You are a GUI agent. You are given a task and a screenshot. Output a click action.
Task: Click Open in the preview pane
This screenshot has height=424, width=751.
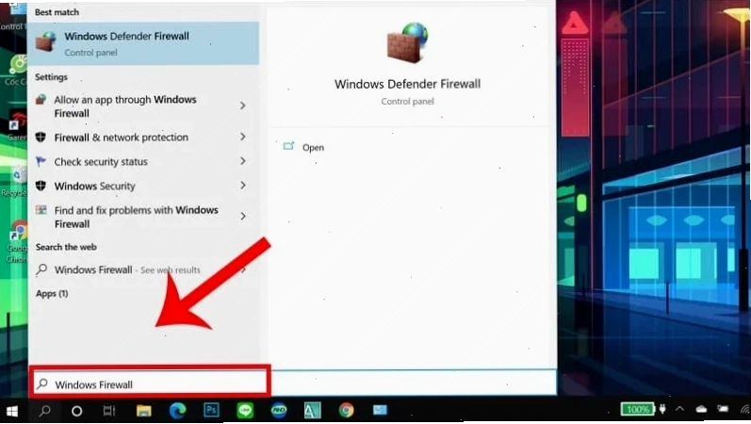313,148
